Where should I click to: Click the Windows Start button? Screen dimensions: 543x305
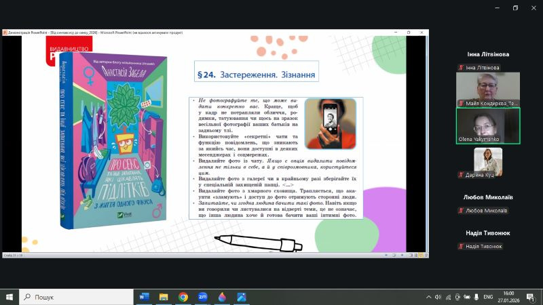click(10, 297)
